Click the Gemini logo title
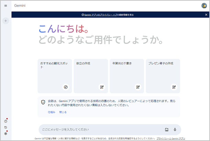 [20, 6]
